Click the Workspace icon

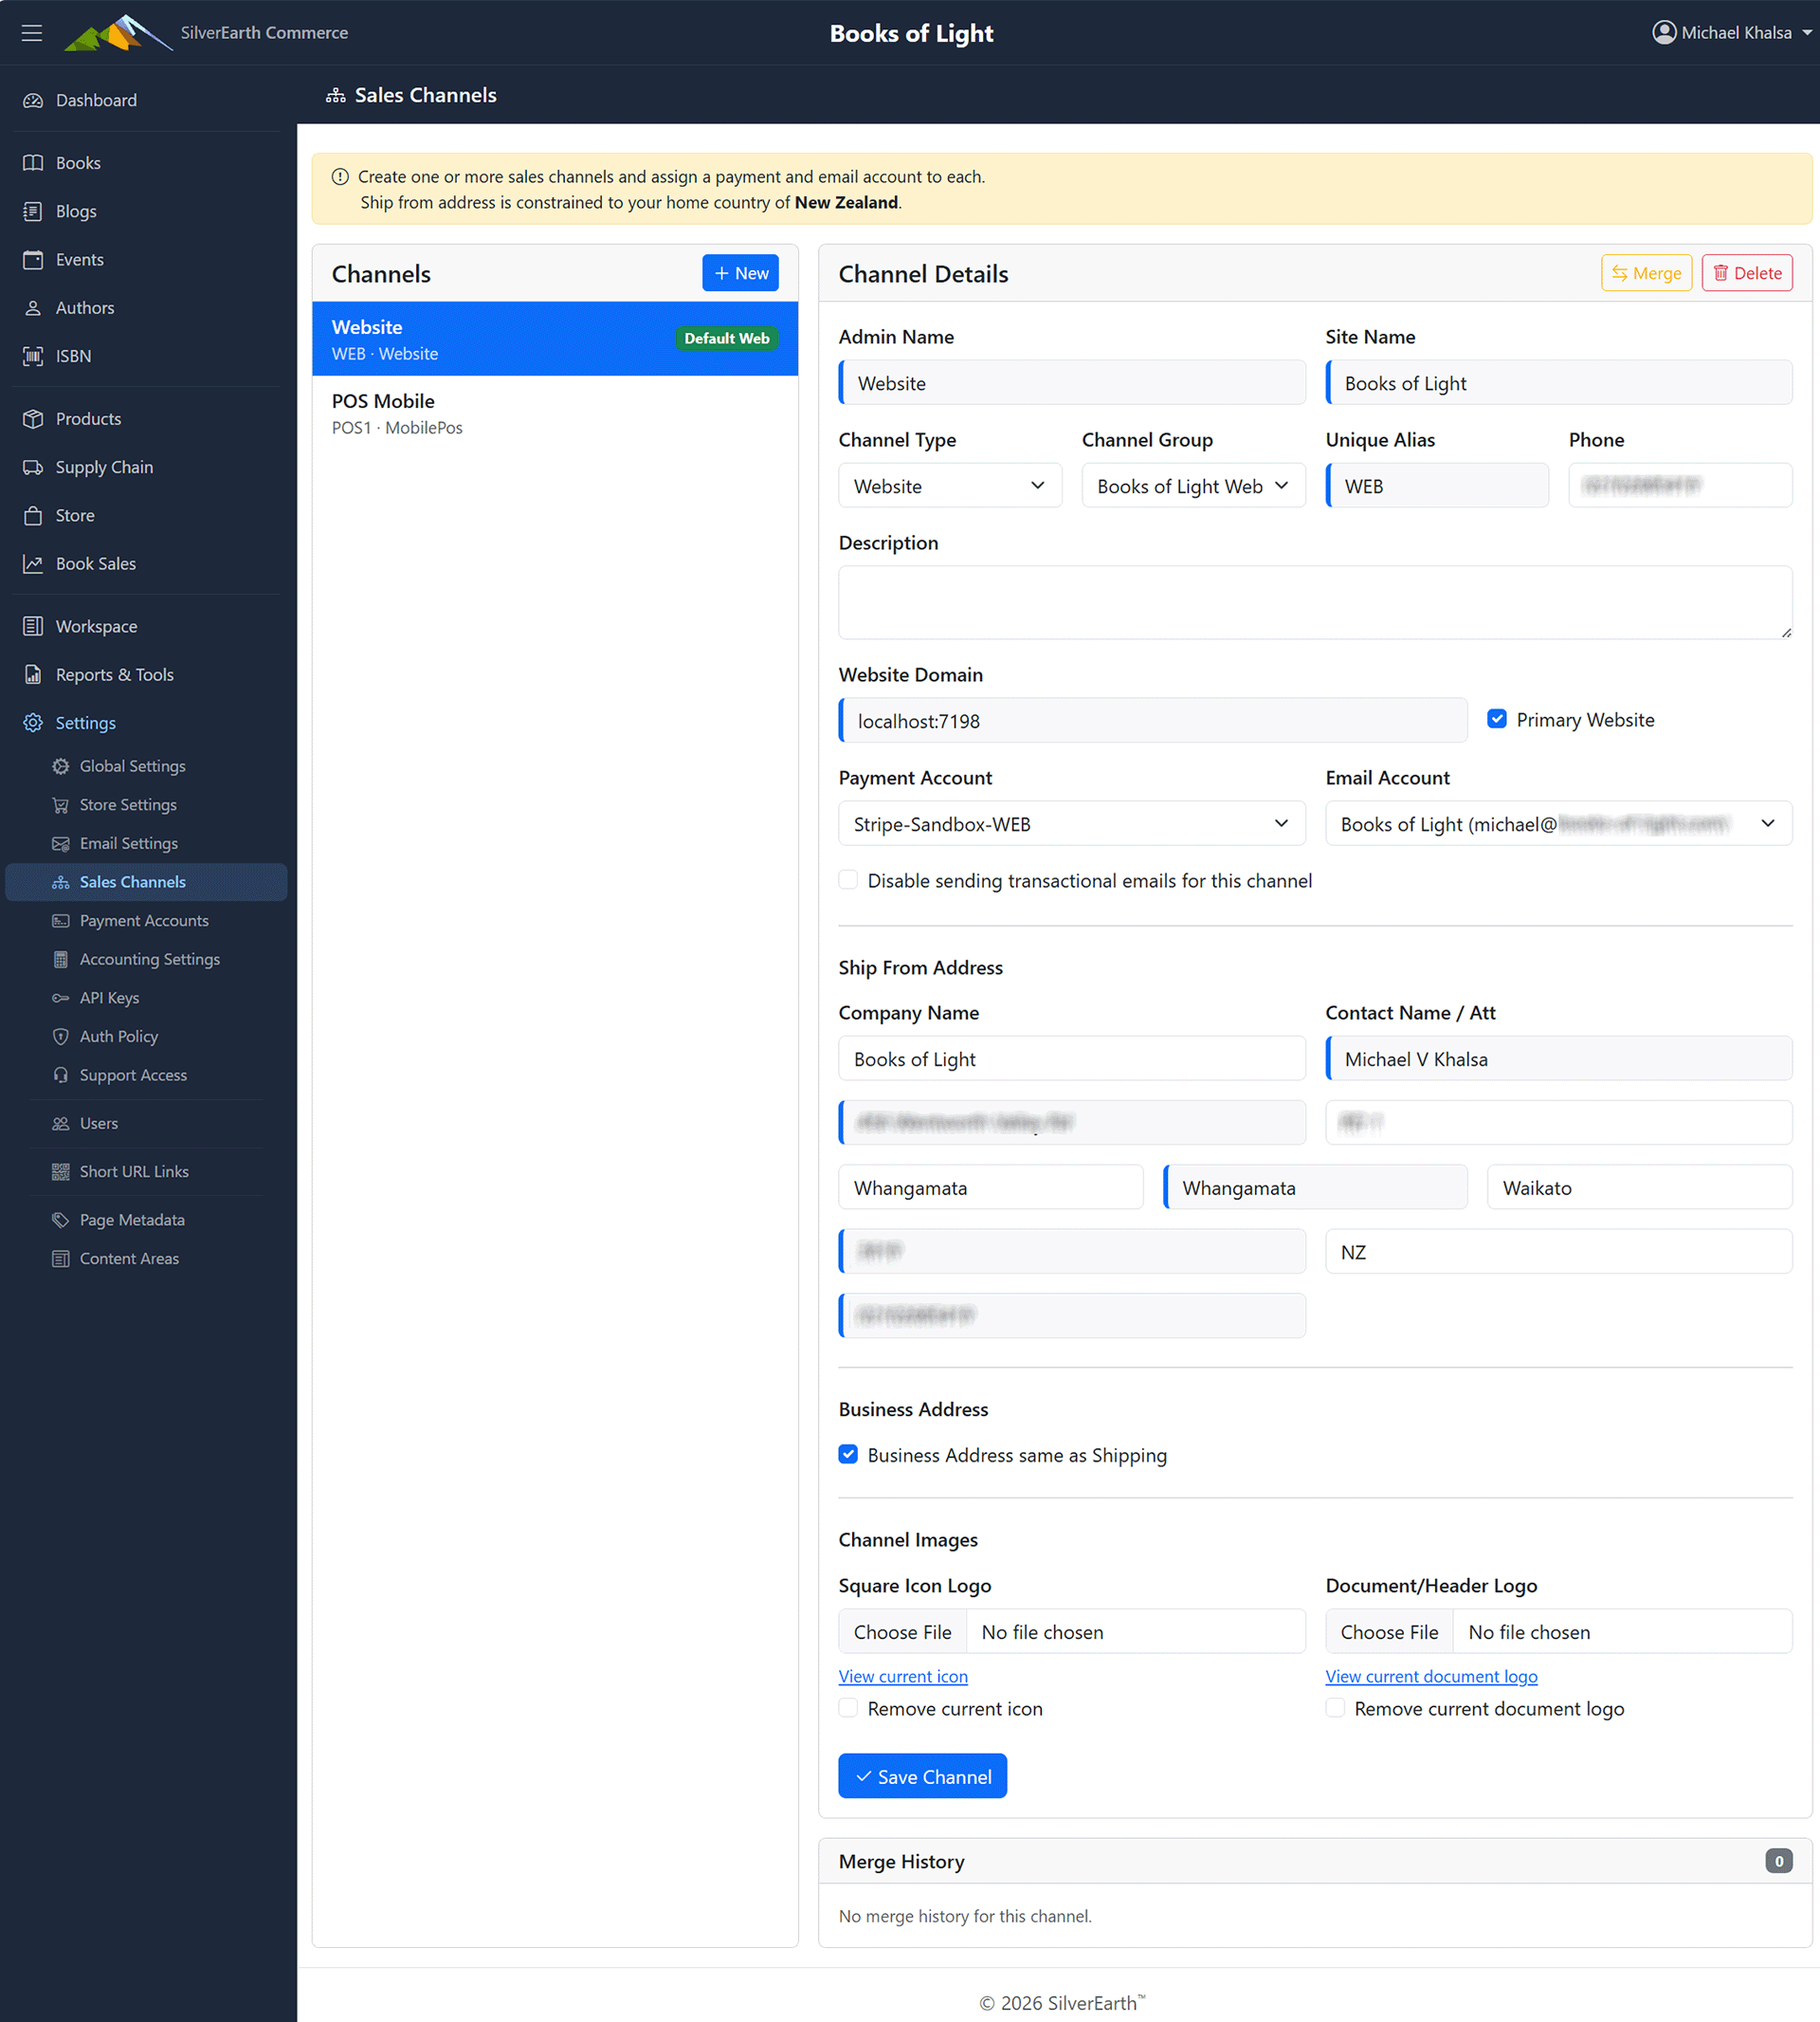tap(33, 626)
